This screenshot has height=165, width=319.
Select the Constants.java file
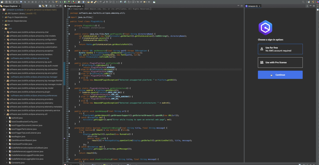[18, 163]
